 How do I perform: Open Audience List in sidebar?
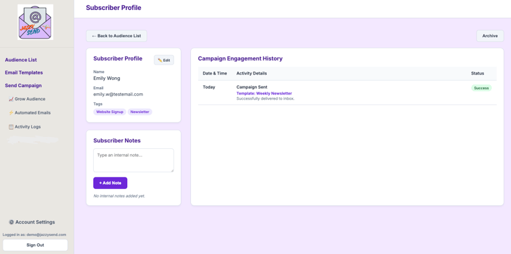tap(21, 60)
